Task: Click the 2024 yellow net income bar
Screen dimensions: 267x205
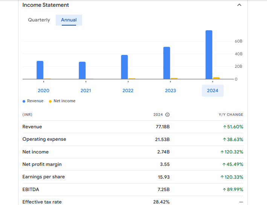Action: pos(217,78)
